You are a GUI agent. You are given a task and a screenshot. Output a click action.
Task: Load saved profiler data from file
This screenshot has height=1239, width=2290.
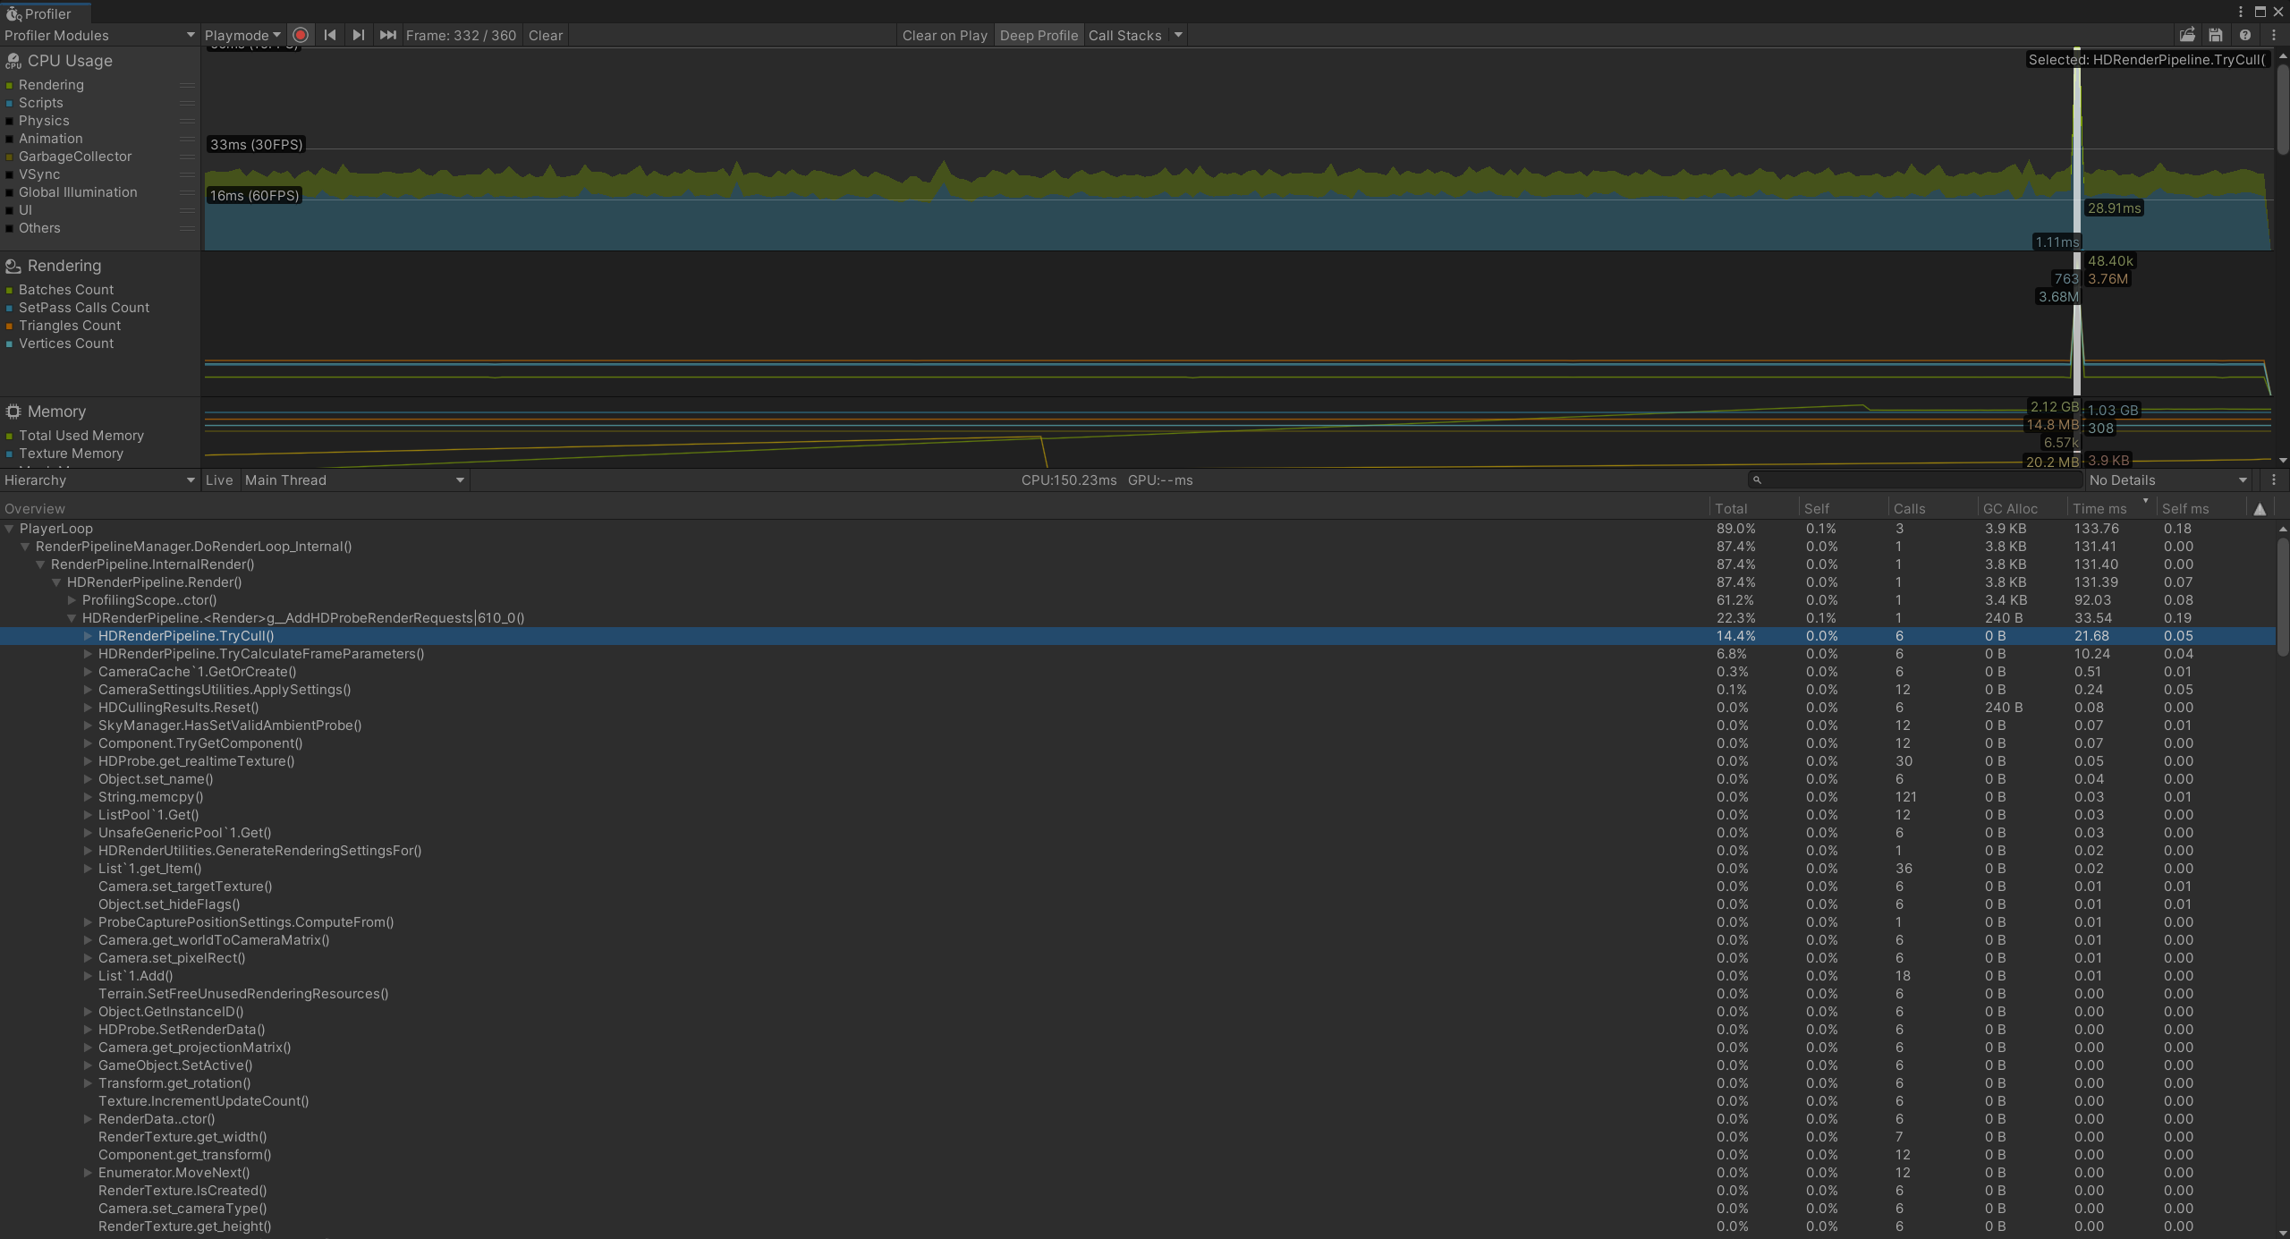tap(2187, 35)
